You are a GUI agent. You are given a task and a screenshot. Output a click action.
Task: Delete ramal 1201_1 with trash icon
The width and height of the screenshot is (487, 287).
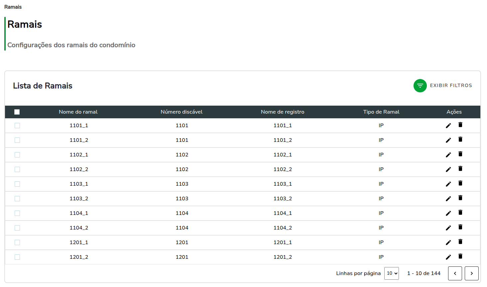(460, 242)
